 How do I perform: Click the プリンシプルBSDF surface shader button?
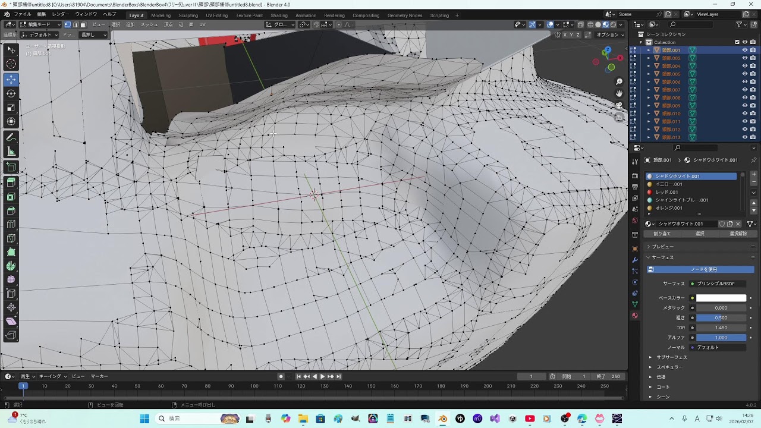point(718,284)
